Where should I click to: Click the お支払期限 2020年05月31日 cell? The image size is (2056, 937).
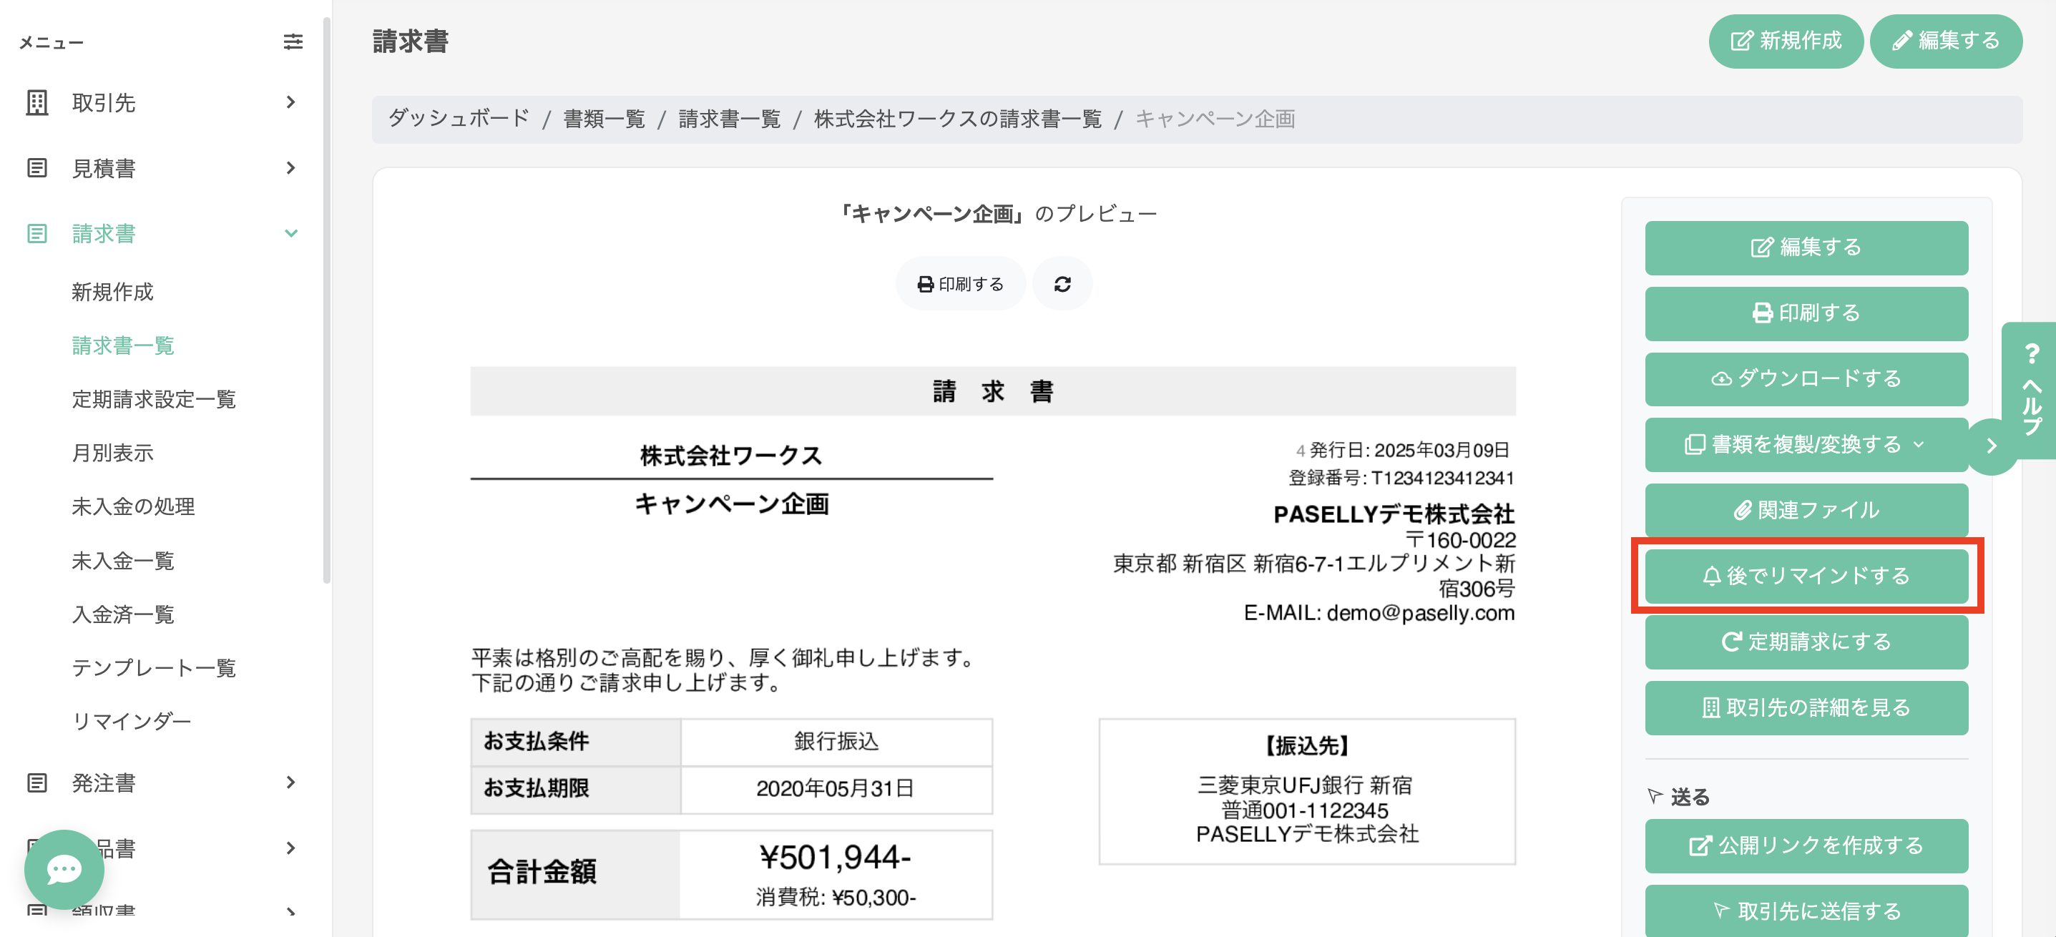pos(835,788)
